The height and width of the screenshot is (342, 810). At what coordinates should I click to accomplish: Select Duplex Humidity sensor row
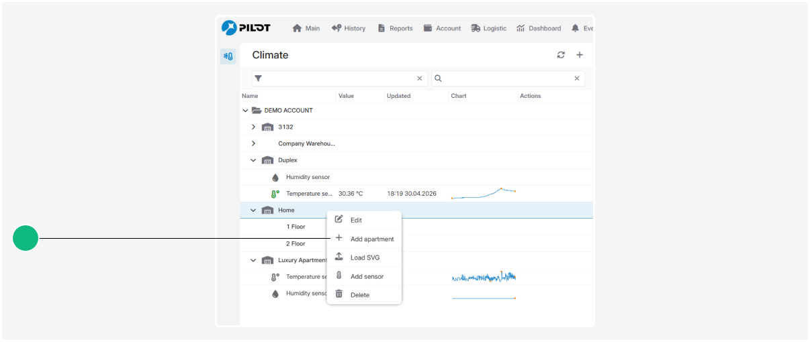pyautogui.click(x=416, y=177)
